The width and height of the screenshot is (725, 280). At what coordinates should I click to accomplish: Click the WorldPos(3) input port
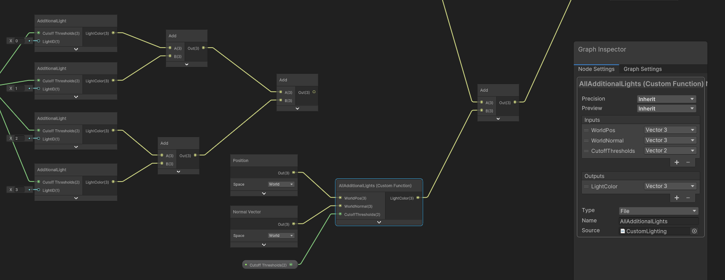pyautogui.click(x=340, y=198)
